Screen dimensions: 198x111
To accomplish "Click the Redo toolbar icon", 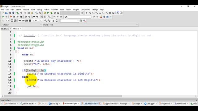I will tap(21, 13).
